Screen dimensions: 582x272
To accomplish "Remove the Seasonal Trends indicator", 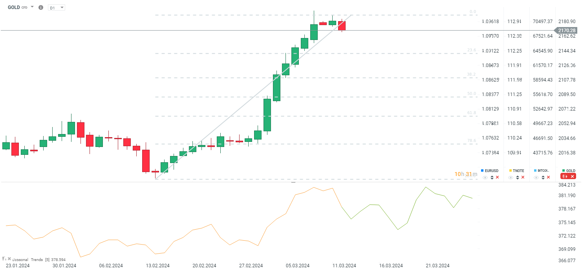I will [9, 259].
